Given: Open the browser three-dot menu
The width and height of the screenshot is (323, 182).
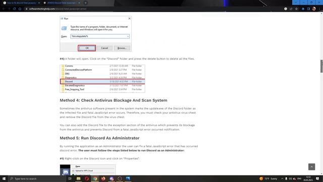Looking at the screenshot, I should 319,9.
